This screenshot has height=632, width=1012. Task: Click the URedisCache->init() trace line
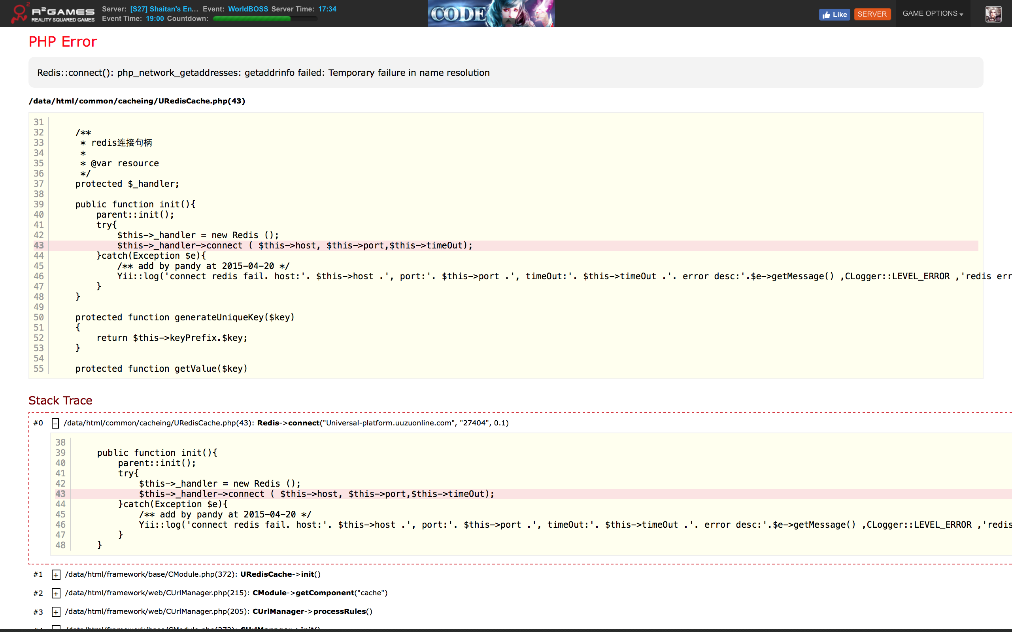click(280, 574)
